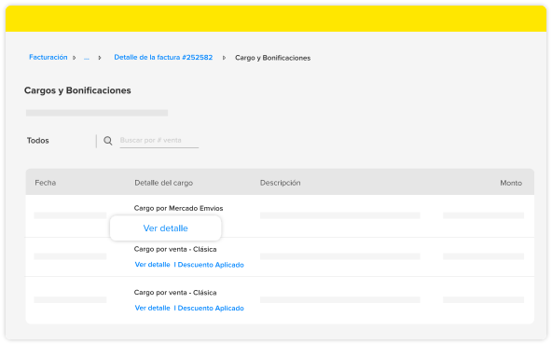Click the highlighted Ver detalle button
Image resolution: width=552 pixels, height=345 pixels.
tap(165, 228)
